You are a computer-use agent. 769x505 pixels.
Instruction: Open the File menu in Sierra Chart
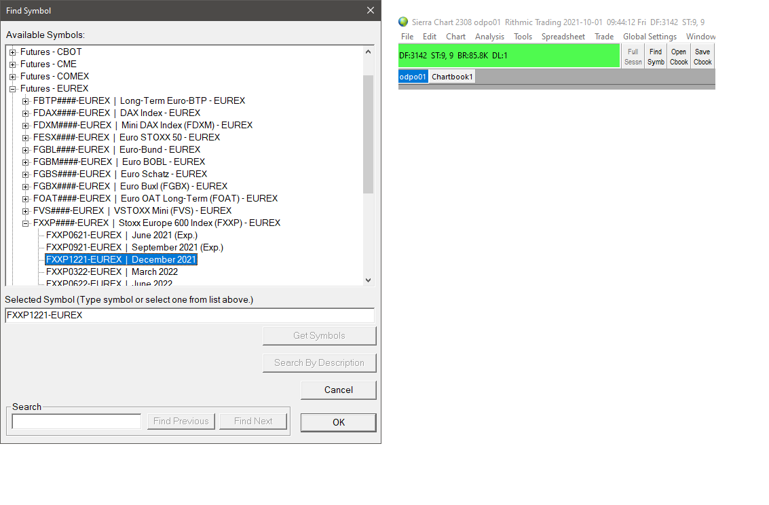point(407,37)
